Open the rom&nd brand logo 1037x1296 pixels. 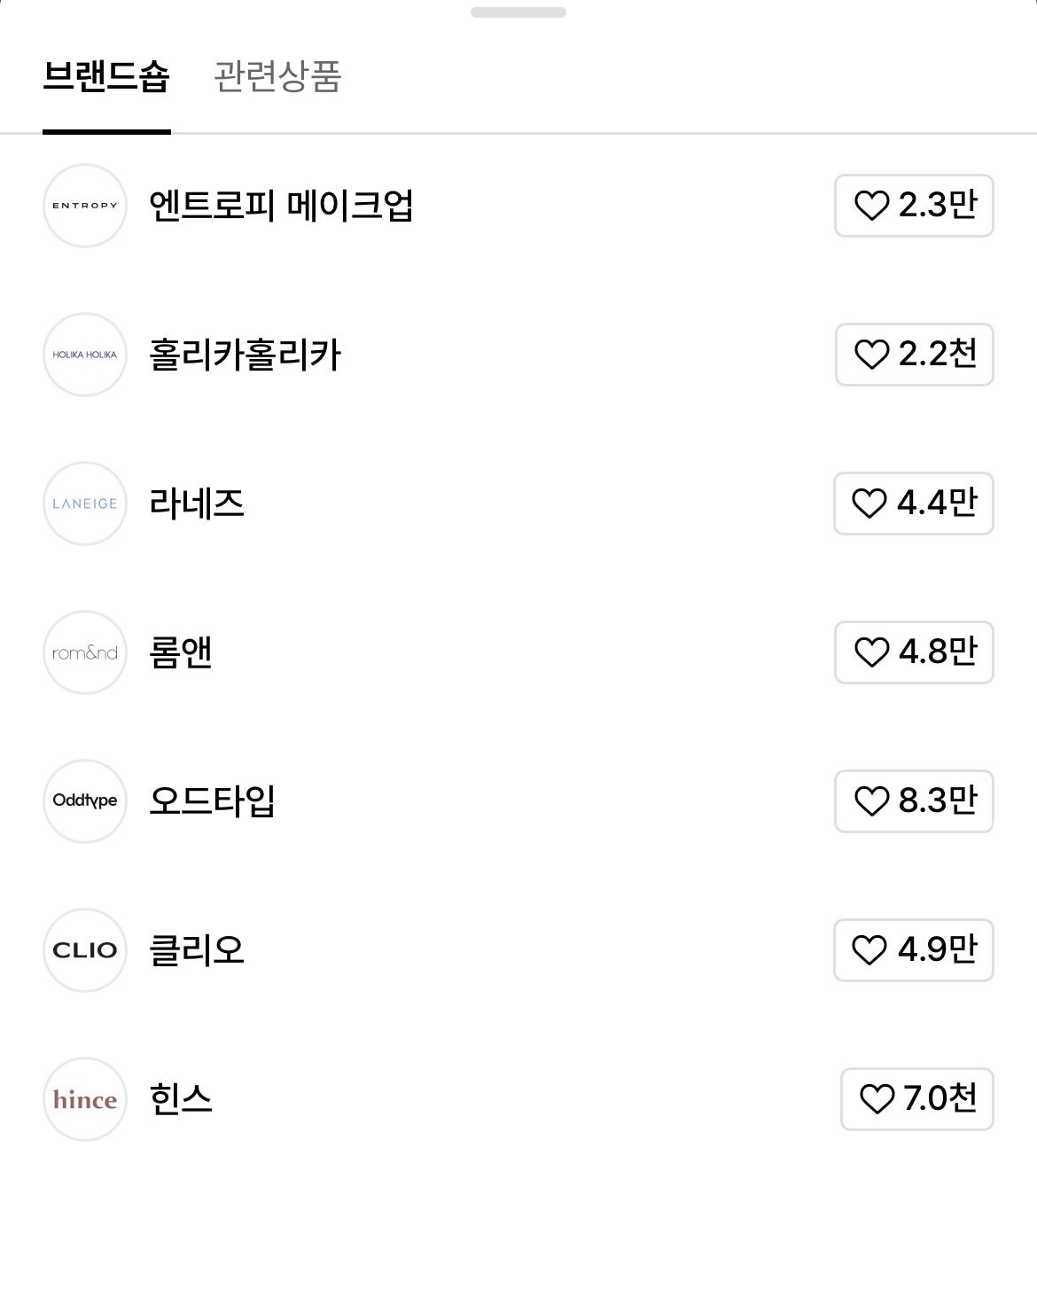(x=85, y=652)
